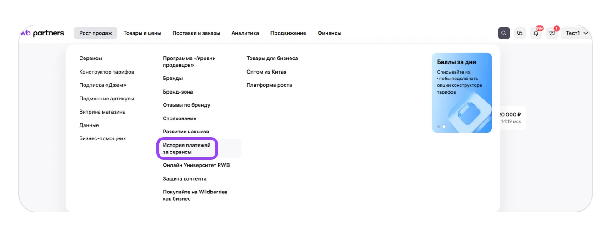This screenshot has height=237, width=611.
Task: Open the chat messages icon
Action: pos(520,33)
